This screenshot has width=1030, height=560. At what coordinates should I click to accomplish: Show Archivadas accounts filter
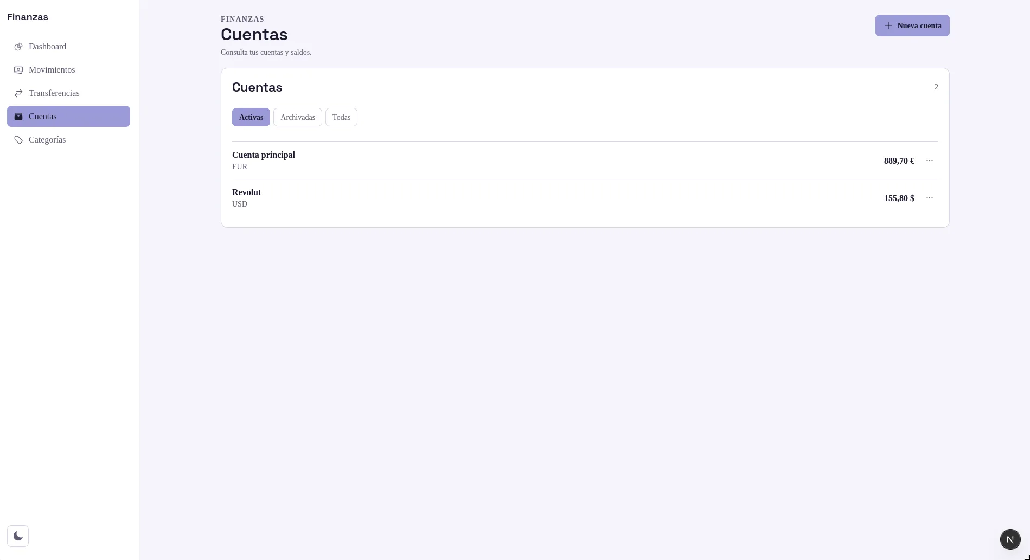(x=298, y=117)
